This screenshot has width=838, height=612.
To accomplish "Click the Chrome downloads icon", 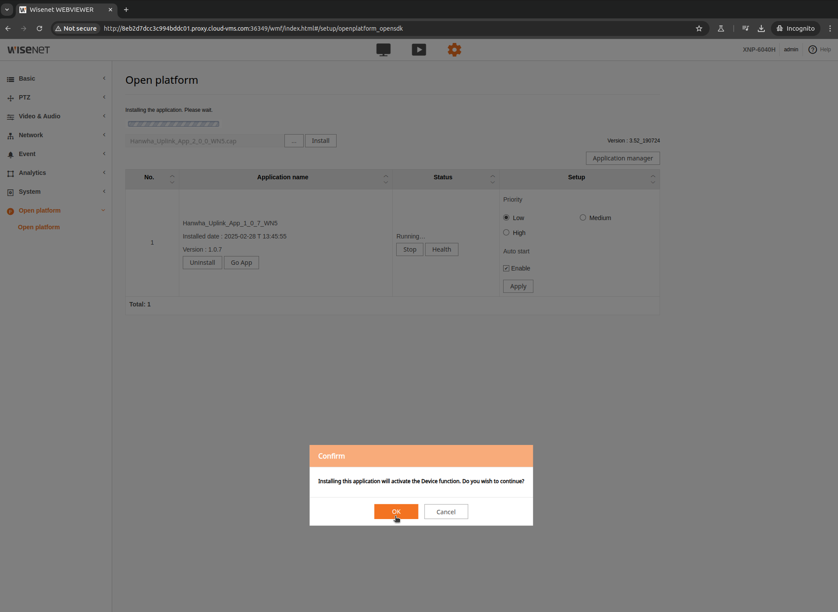I will pos(761,28).
